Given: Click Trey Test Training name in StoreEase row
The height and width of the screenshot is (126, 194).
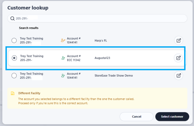Looking at the screenshot, I should pos(31,74).
